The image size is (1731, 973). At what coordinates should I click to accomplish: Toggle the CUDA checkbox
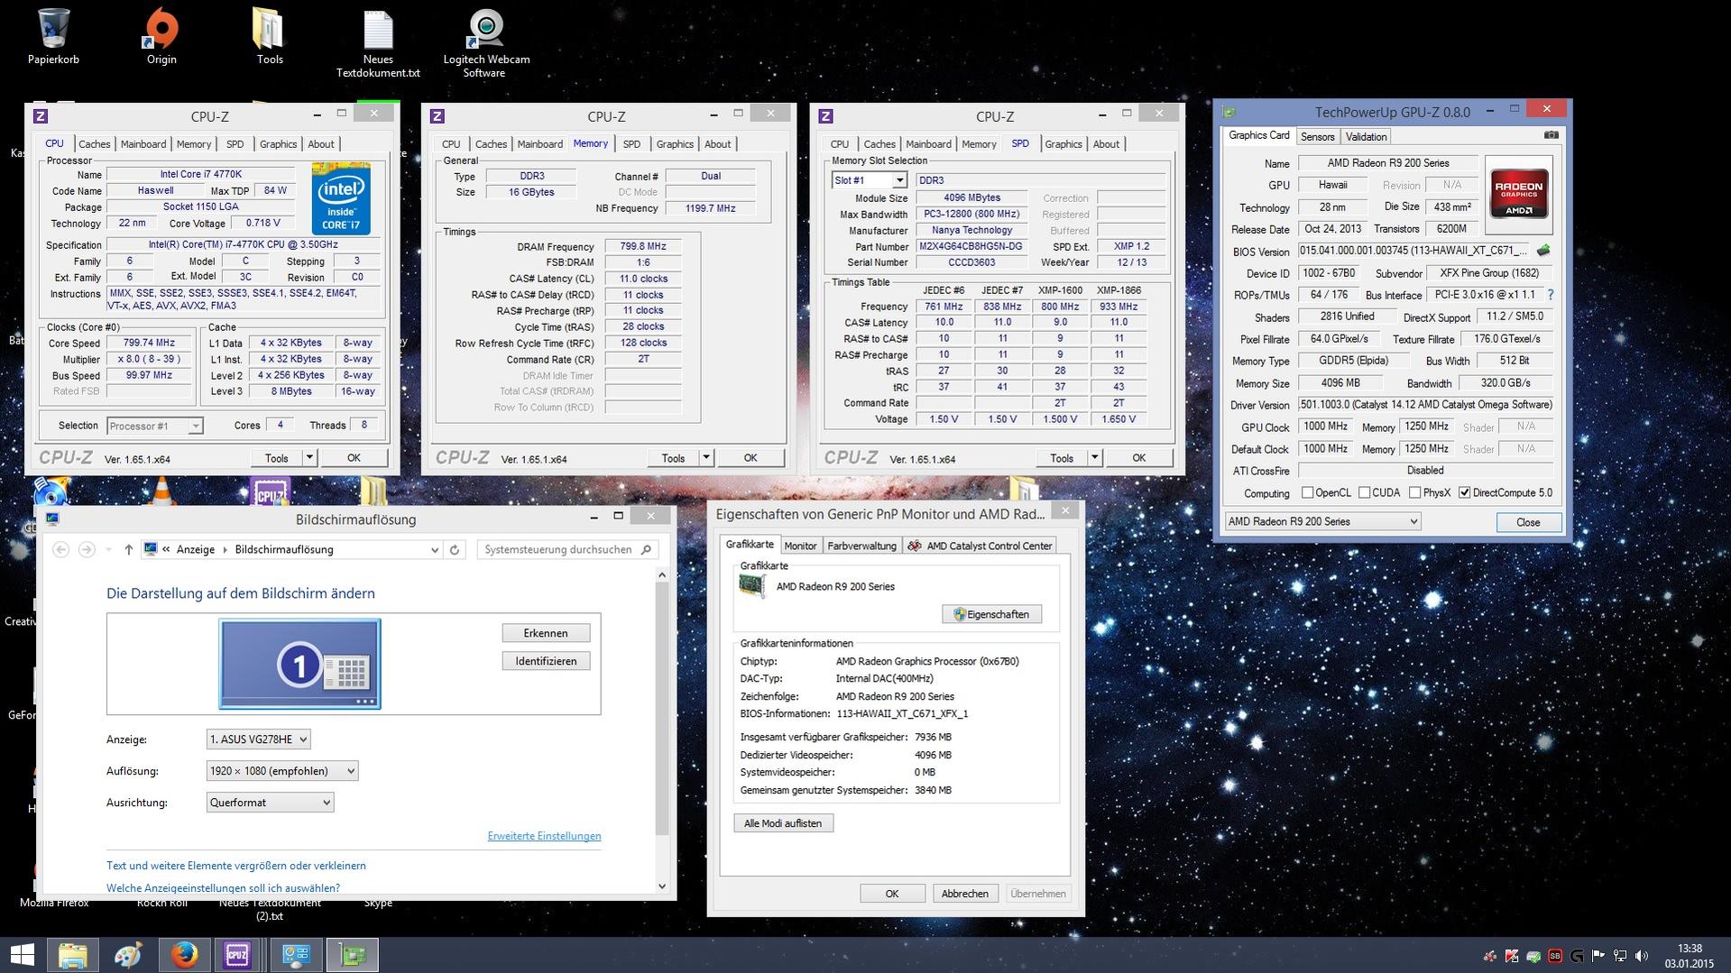point(1364,492)
